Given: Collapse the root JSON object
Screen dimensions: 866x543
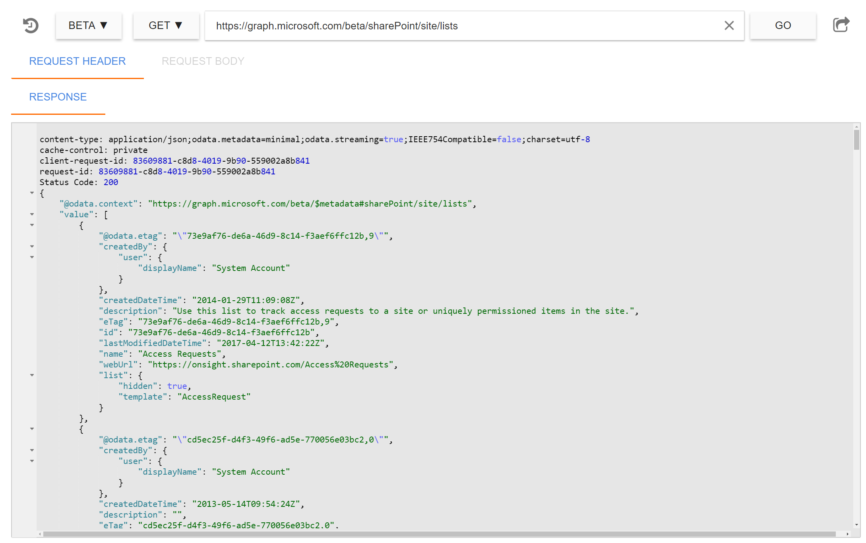Looking at the screenshot, I should tap(32, 193).
